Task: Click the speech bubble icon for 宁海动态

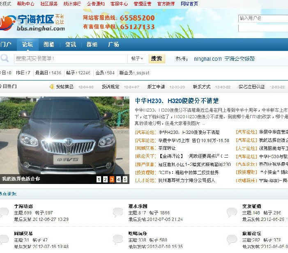Action: pos(4,212)
